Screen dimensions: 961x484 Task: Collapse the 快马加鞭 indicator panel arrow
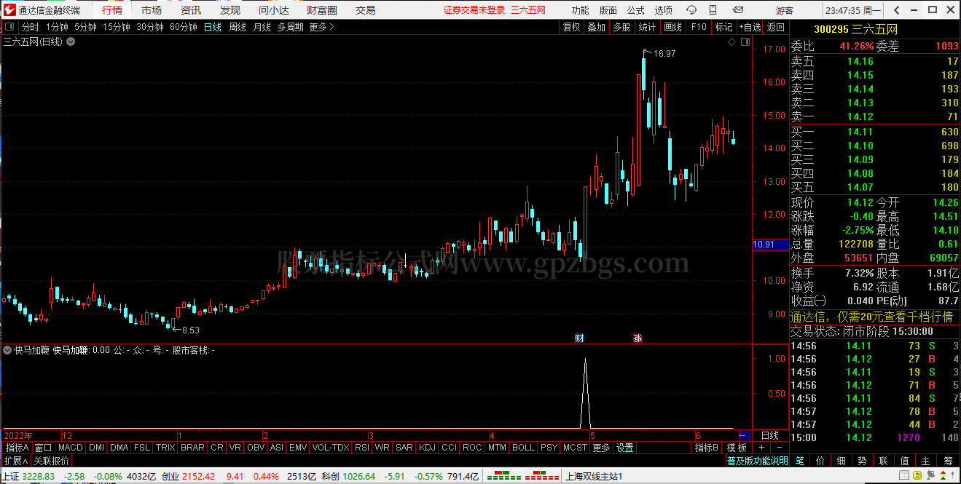coord(7,350)
